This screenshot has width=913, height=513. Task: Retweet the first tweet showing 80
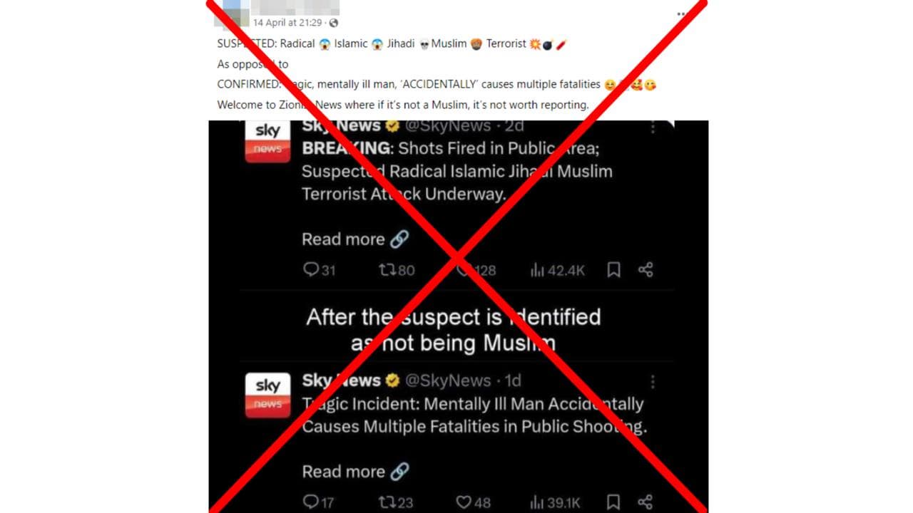[x=387, y=269]
